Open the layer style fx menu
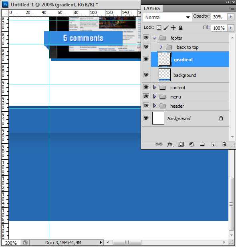 (170, 144)
